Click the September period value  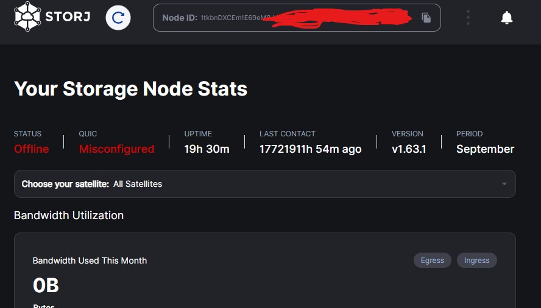(x=485, y=149)
